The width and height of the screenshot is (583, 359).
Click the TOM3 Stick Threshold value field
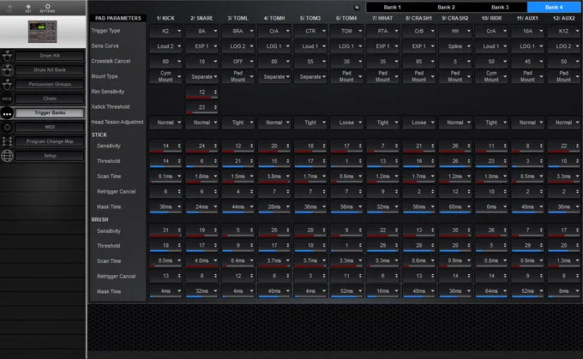309,161
